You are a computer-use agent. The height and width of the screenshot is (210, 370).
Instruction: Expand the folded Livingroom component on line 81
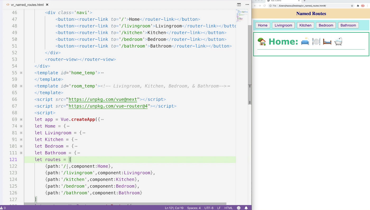click(x=21, y=133)
